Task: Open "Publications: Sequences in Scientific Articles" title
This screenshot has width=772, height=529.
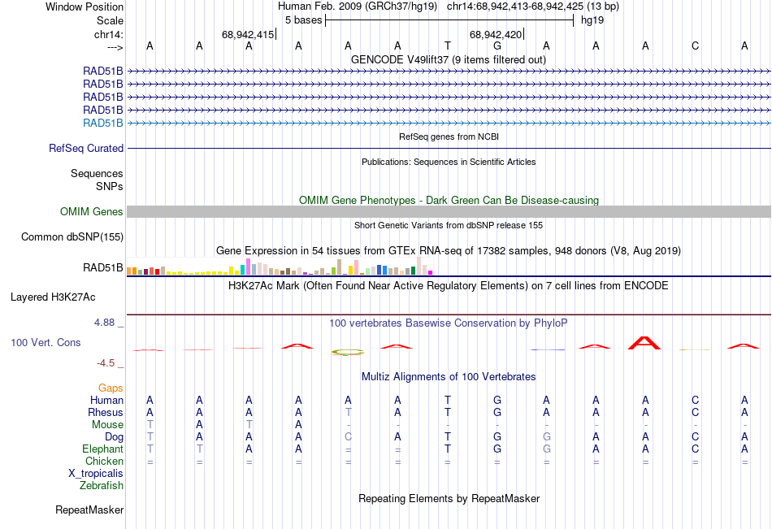Action: click(x=449, y=162)
